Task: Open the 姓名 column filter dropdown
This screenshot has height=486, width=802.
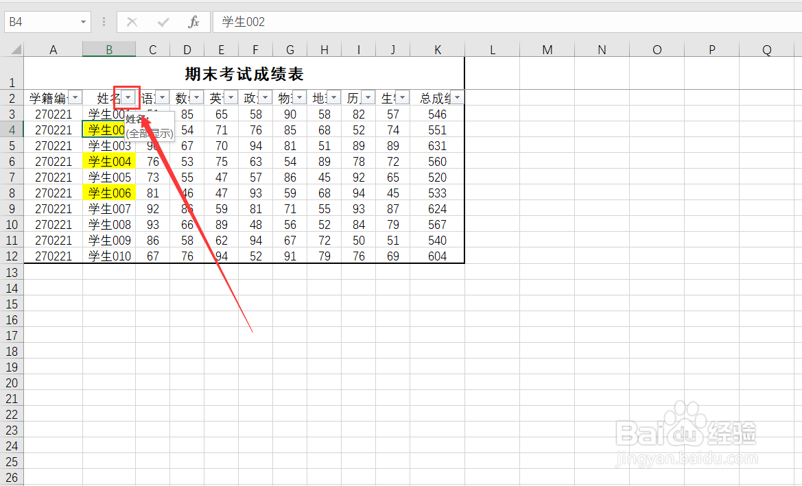Action: (x=128, y=97)
